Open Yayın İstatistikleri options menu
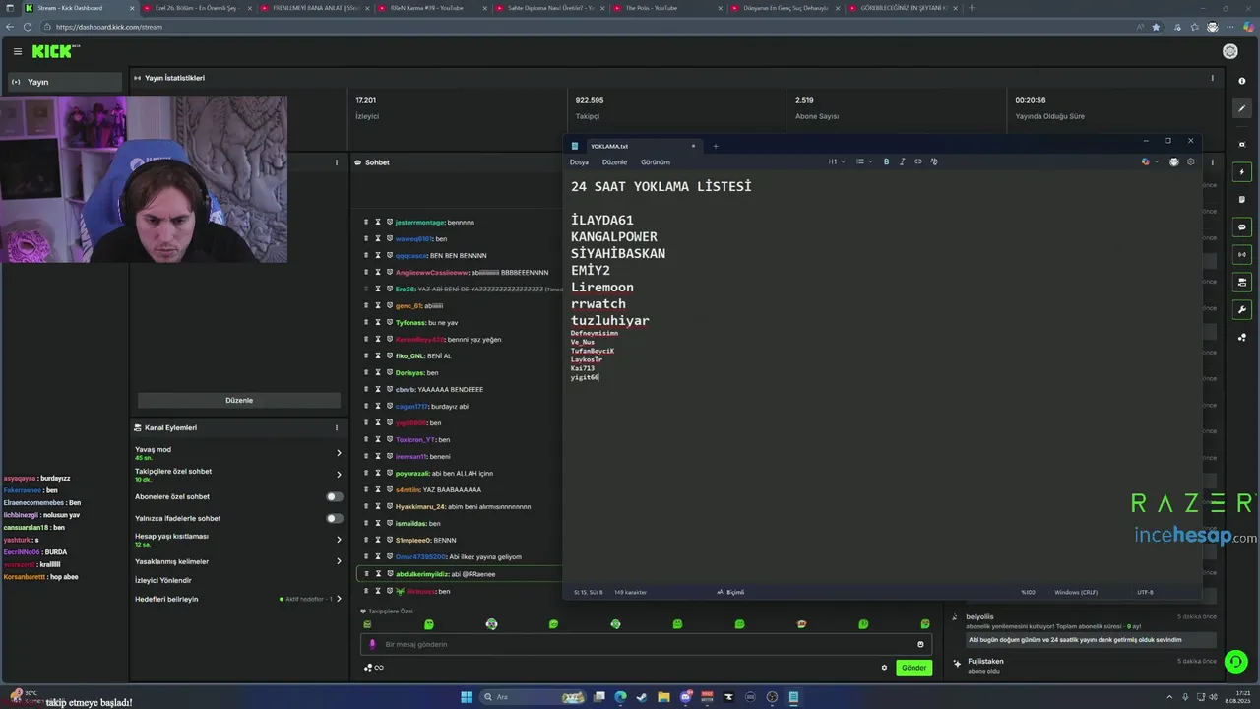 1212,78
